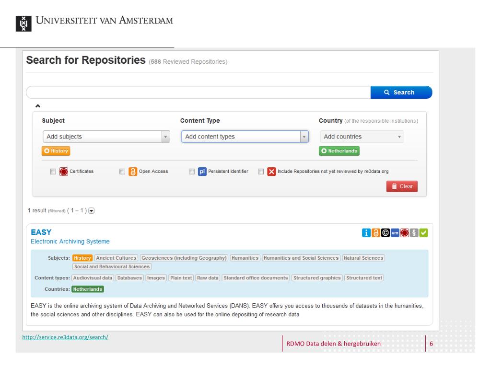Open the Electronic Archiving Systeme subtitle link
The image size is (491, 368).
(70, 241)
